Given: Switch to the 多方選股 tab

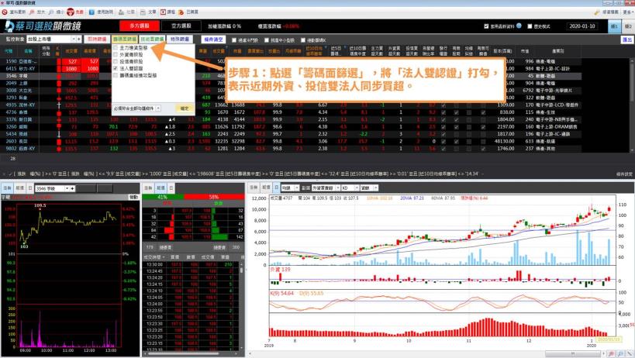Looking at the screenshot, I should point(140,26).
